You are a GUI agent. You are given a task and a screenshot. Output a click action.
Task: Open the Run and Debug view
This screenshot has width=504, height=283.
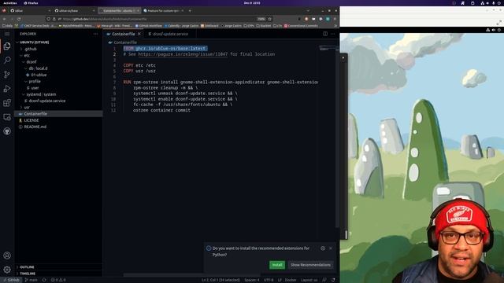point(7,89)
